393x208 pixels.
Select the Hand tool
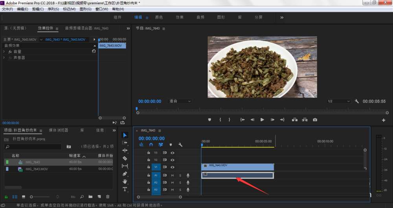pos(125,181)
